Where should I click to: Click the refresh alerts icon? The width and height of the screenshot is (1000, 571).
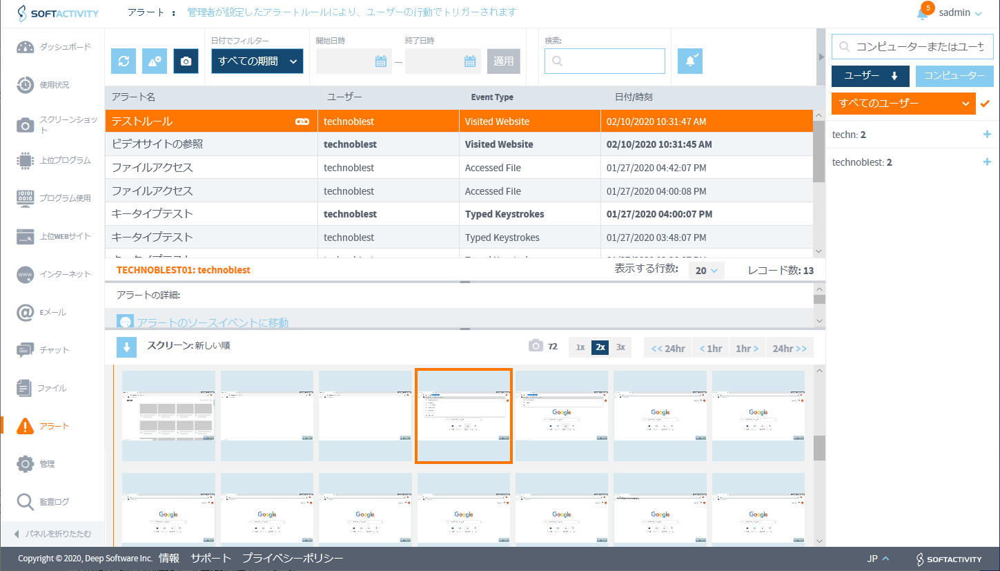click(124, 61)
